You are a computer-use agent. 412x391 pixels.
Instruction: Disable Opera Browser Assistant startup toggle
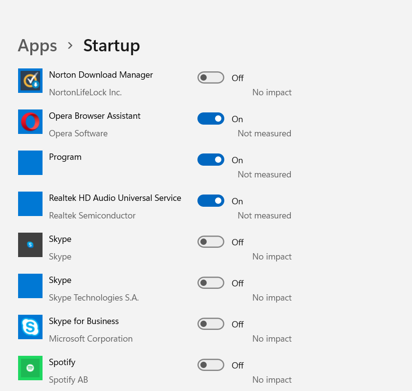click(211, 118)
